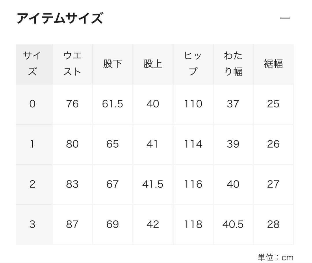
Task: Select the hem width 28 for size 3
Action: click(273, 224)
